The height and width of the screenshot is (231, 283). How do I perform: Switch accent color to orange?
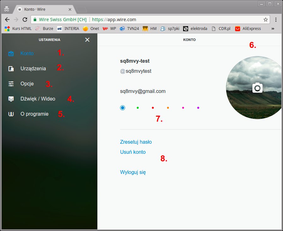pos(168,108)
